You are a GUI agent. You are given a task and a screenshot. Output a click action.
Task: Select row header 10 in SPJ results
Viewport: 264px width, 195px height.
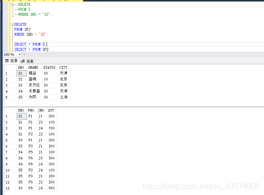(x=10, y=170)
